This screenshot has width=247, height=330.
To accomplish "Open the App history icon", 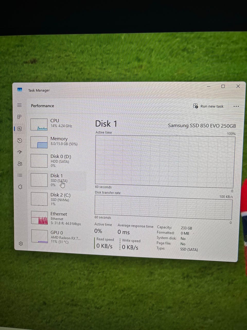I will coord(20,141).
